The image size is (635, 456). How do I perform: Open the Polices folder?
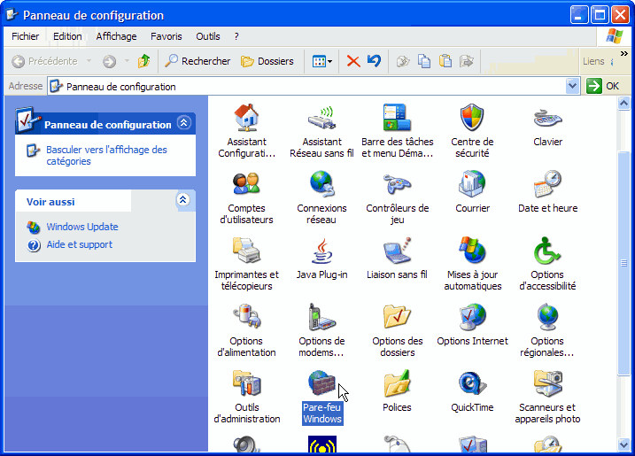click(397, 391)
